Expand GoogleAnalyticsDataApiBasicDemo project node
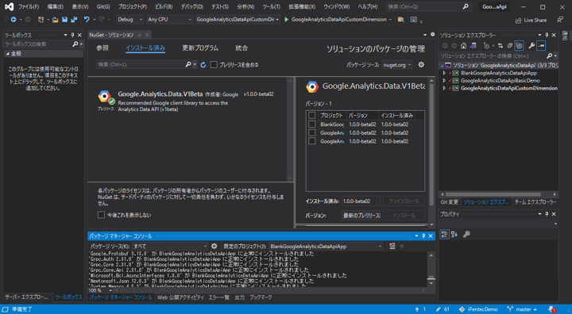572x314 pixels. pos(444,81)
